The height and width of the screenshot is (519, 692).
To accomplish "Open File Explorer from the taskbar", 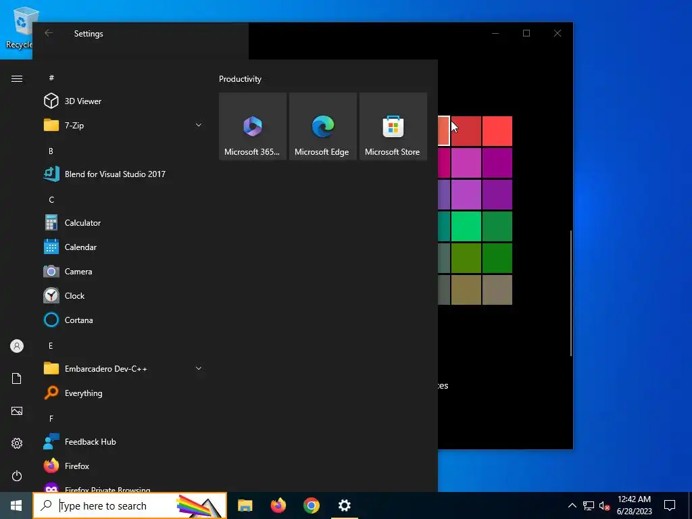I will click(245, 505).
